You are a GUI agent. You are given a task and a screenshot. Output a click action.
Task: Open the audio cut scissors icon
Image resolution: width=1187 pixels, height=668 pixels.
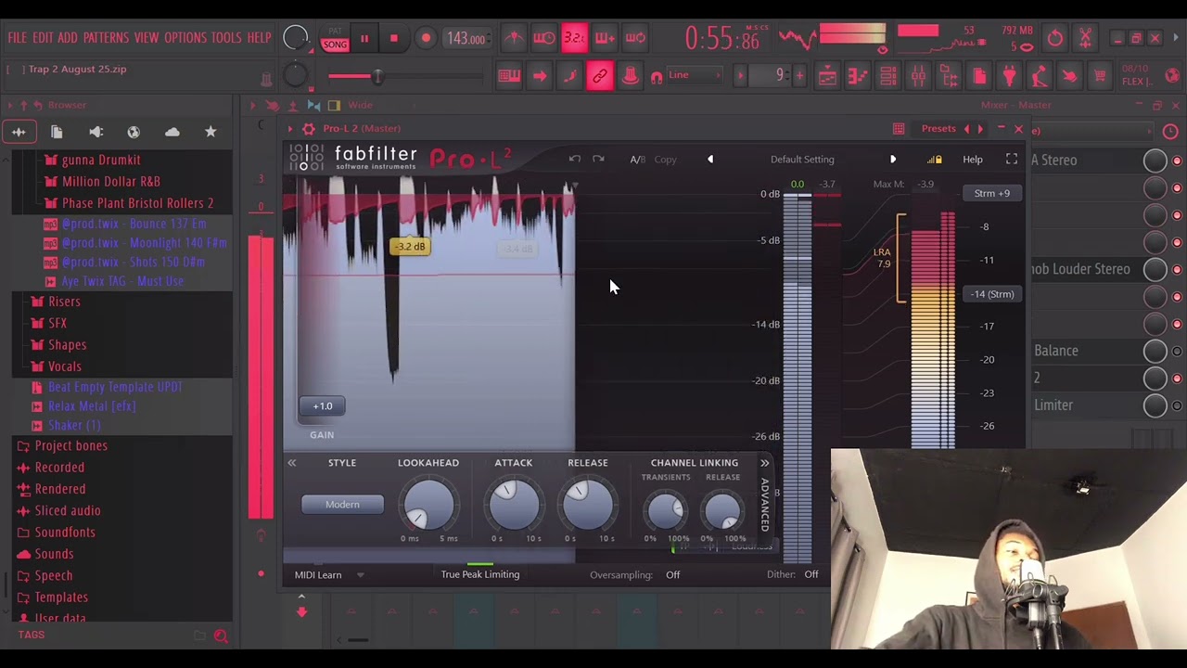1086,38
